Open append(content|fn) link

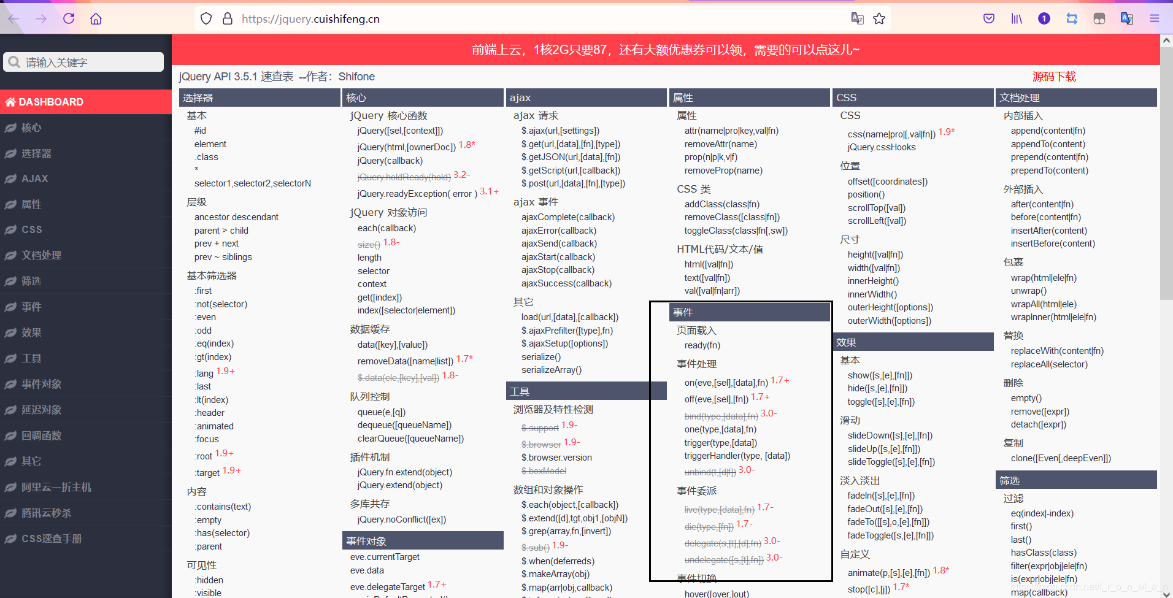(x=1048, y=131)
